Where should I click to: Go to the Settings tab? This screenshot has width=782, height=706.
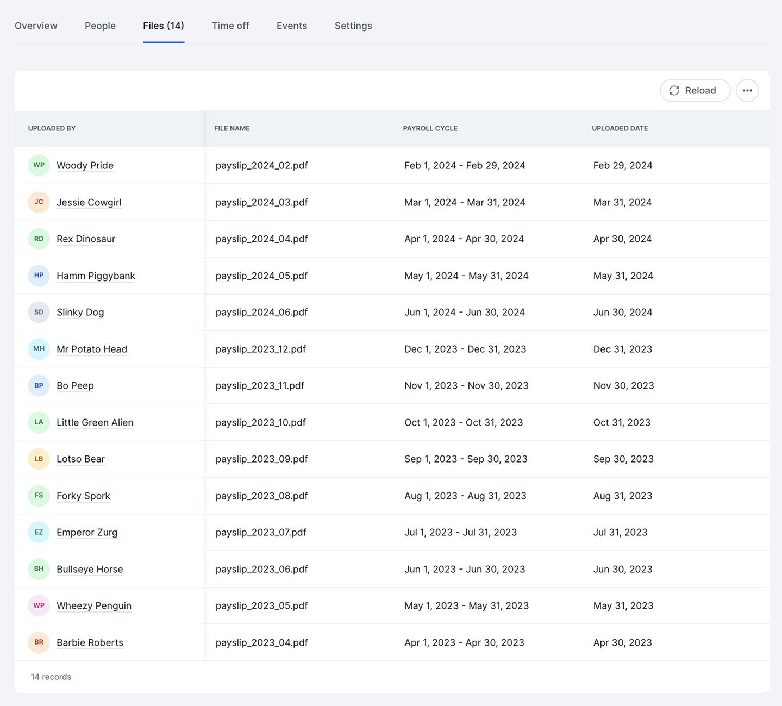[x=353, y=26]
